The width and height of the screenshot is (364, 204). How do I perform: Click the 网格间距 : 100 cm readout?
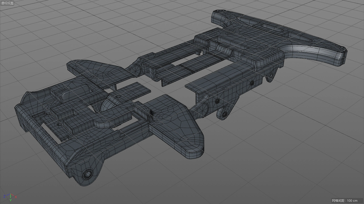point(344,201)
